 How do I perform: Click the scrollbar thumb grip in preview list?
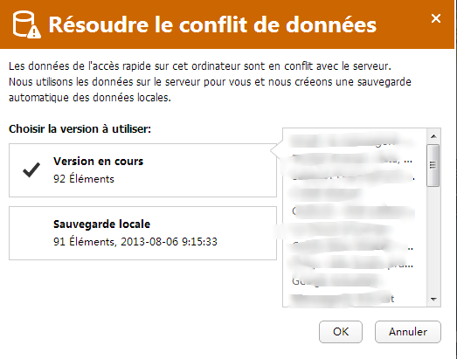click(433, 165)
